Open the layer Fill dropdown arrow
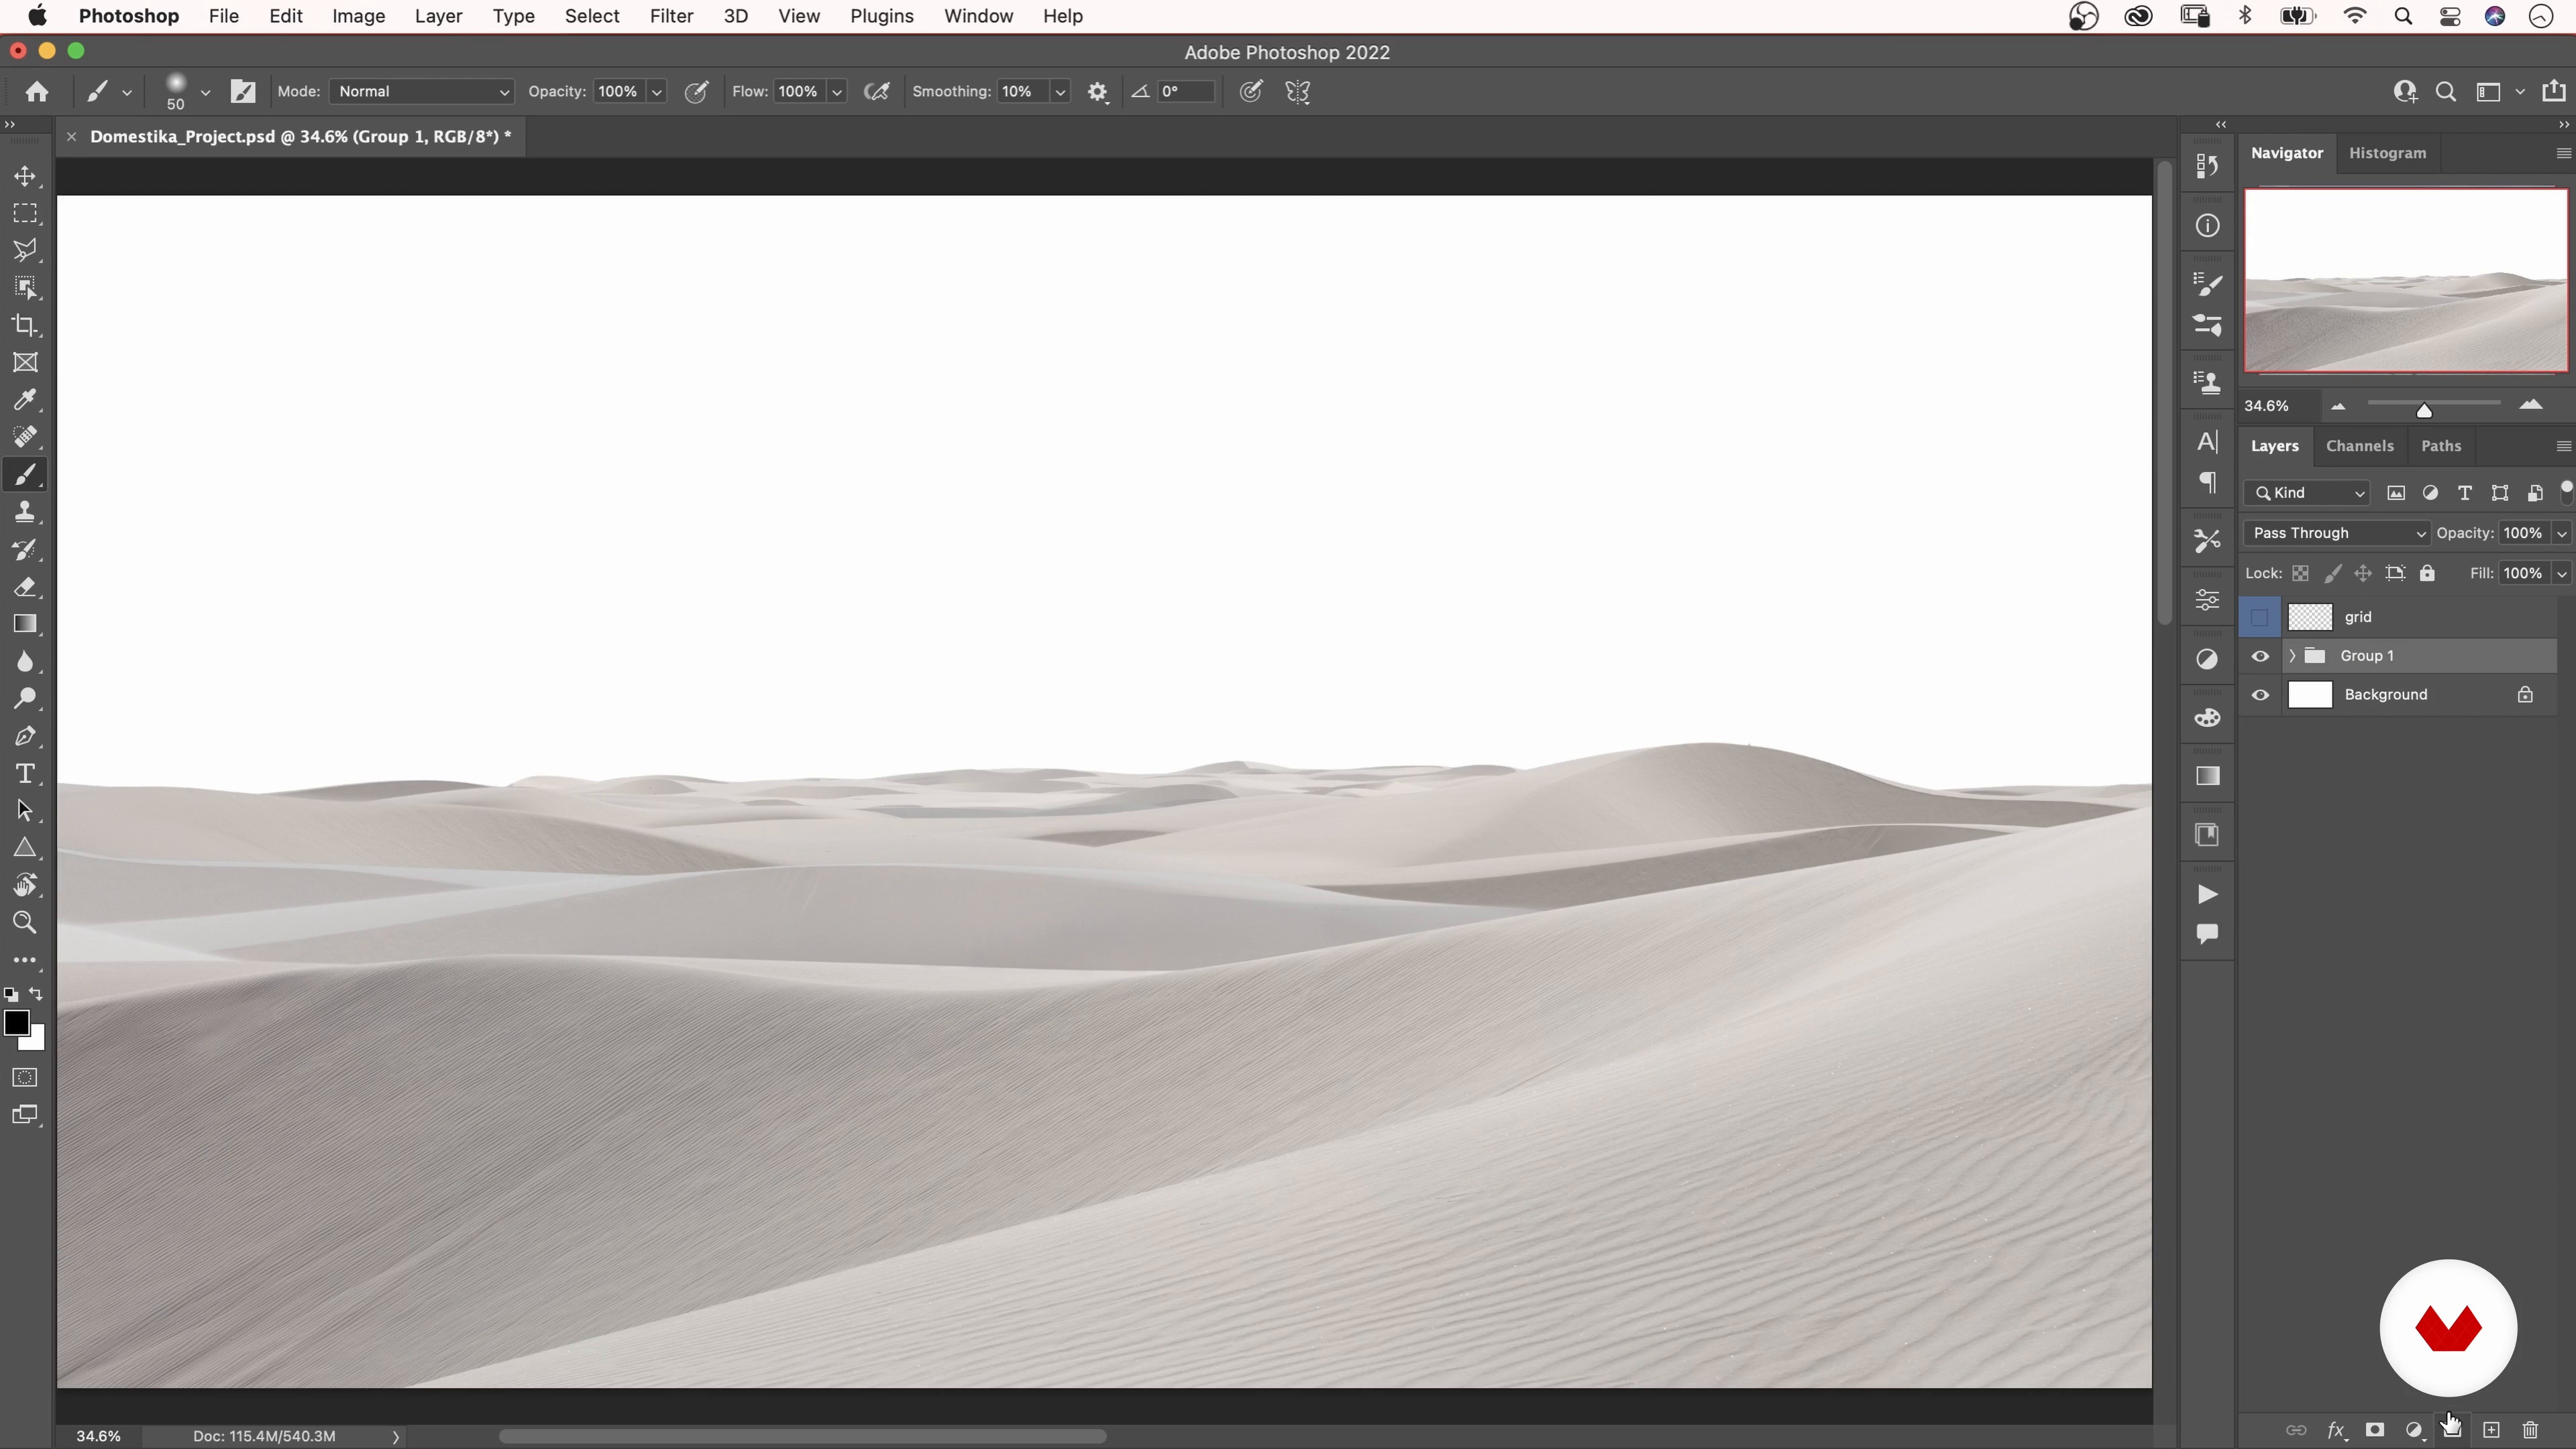This screenshot has height=1449, width=2576. (x=2561, y=573)
